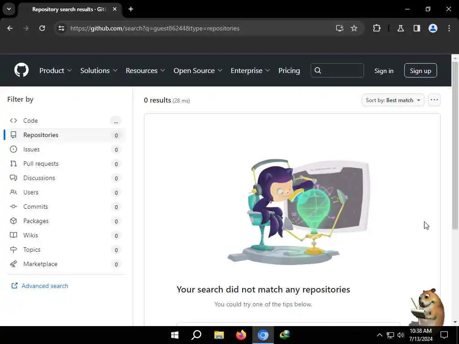Click the Sign up button
The height and width of the screenshot is (344, 459).
pyautogui.click(x=420, y=70)
